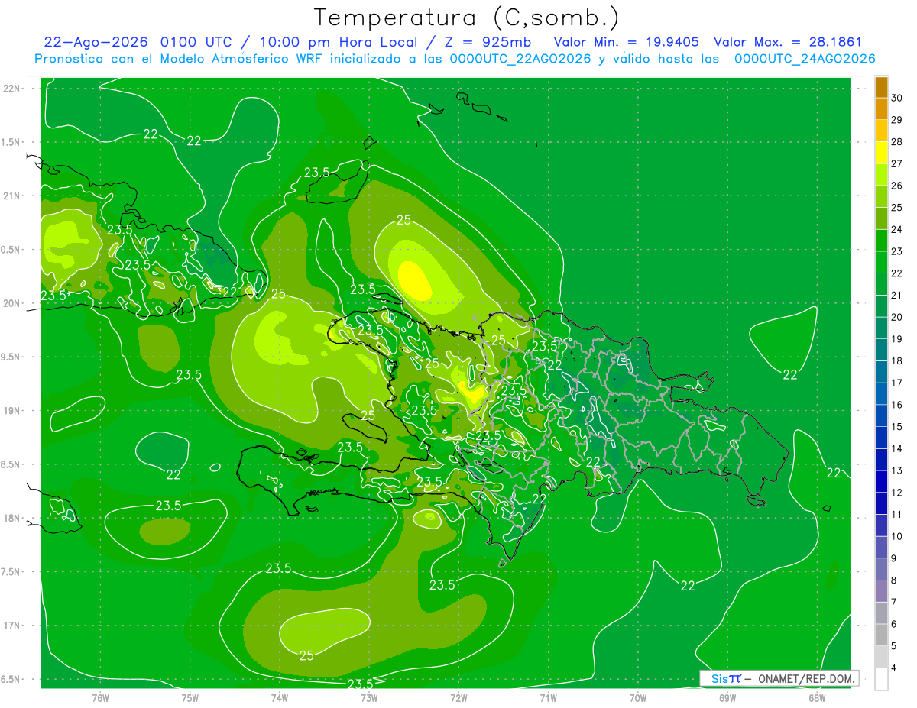Click the '73W' longitude axis label
Viewport: 917px width, 708px height.
click(x=369, y=697)
